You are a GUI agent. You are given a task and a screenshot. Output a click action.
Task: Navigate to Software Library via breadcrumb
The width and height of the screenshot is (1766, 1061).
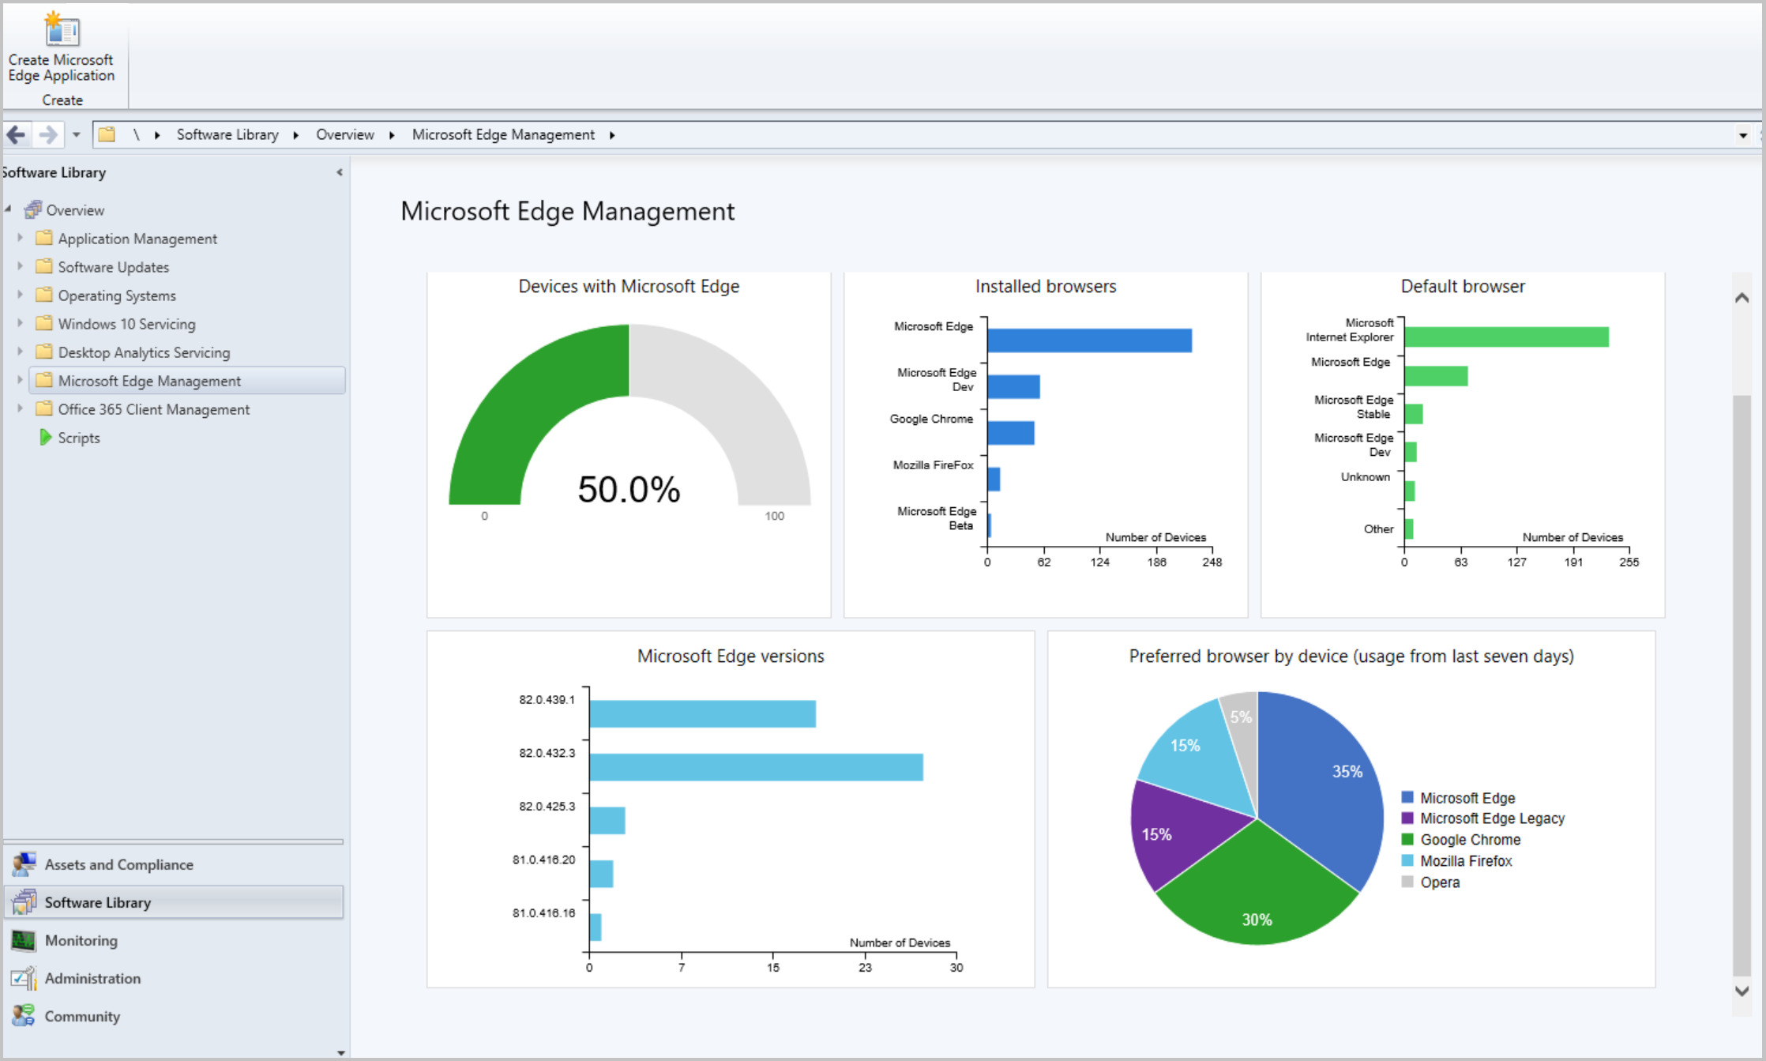[227, 134]
